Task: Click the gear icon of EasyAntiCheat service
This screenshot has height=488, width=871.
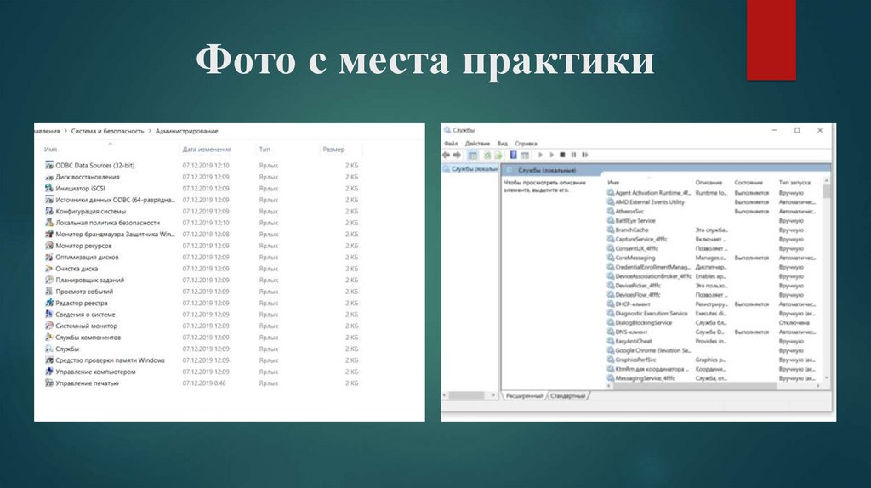Action: [611, 341]
